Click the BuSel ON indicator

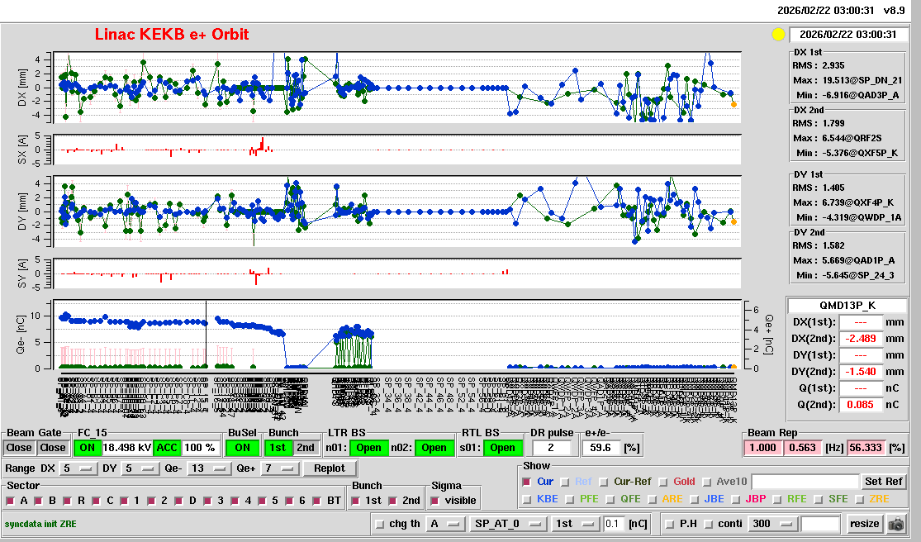click(x=242, y=448)
